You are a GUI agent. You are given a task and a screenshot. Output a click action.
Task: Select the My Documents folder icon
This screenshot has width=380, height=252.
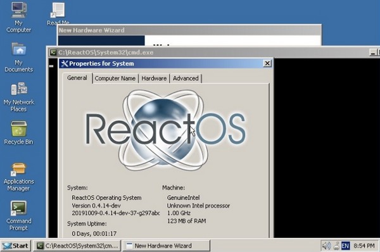pyautogui.click(x=18, y=58)
